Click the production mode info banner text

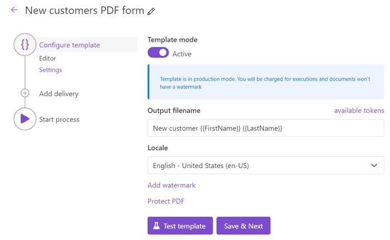tap(265, 83)
